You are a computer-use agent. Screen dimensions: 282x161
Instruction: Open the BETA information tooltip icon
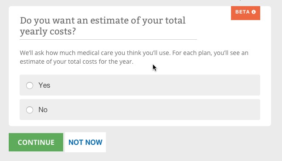click(x=254, y=12)
